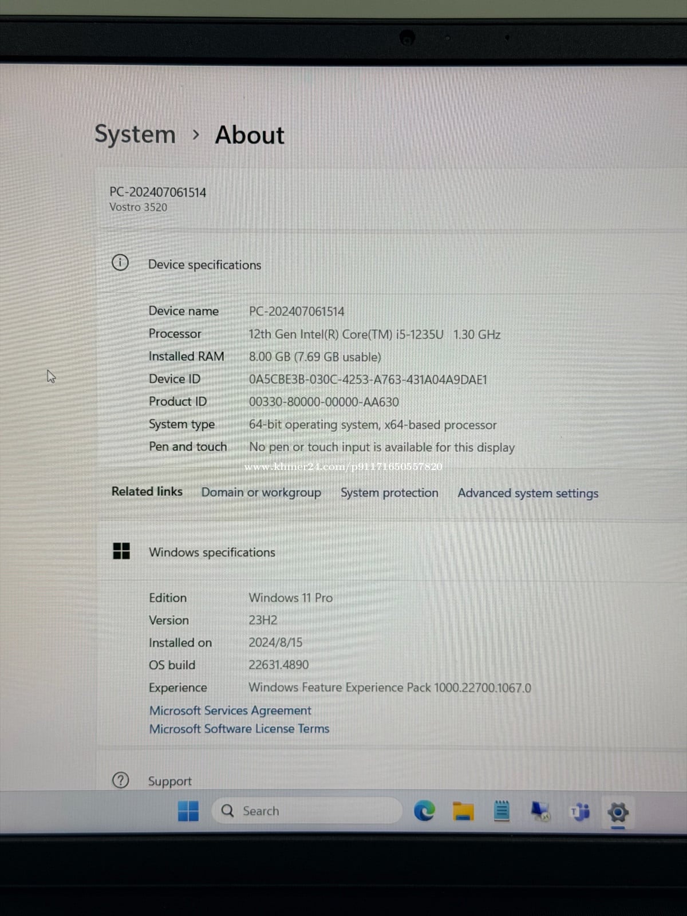Image resolution: width=687 pixels, height=916 pixels.
Task: Click the System type row label
Action: (181, 424)
